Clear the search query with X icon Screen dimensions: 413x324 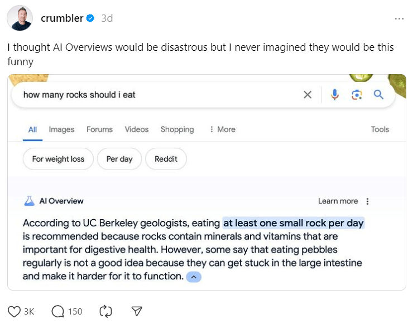tap(308, 95)
